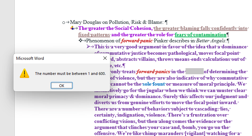Click the words 'conflicting visions'

115,121
